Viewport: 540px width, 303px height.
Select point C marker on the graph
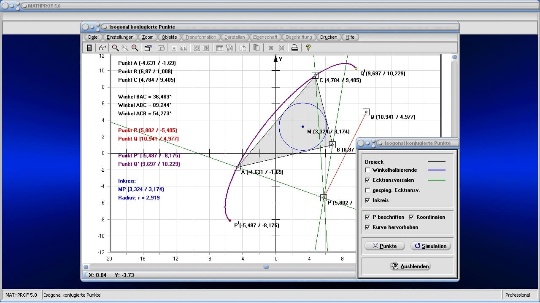pos(315,75)
